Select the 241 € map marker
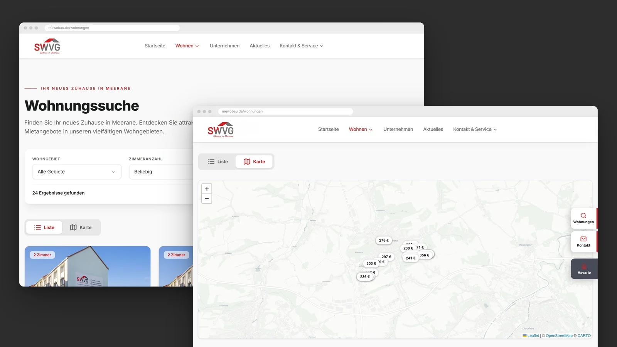Image resolution: width=617 pixels, height=347 pixels. tap(411, 258)
